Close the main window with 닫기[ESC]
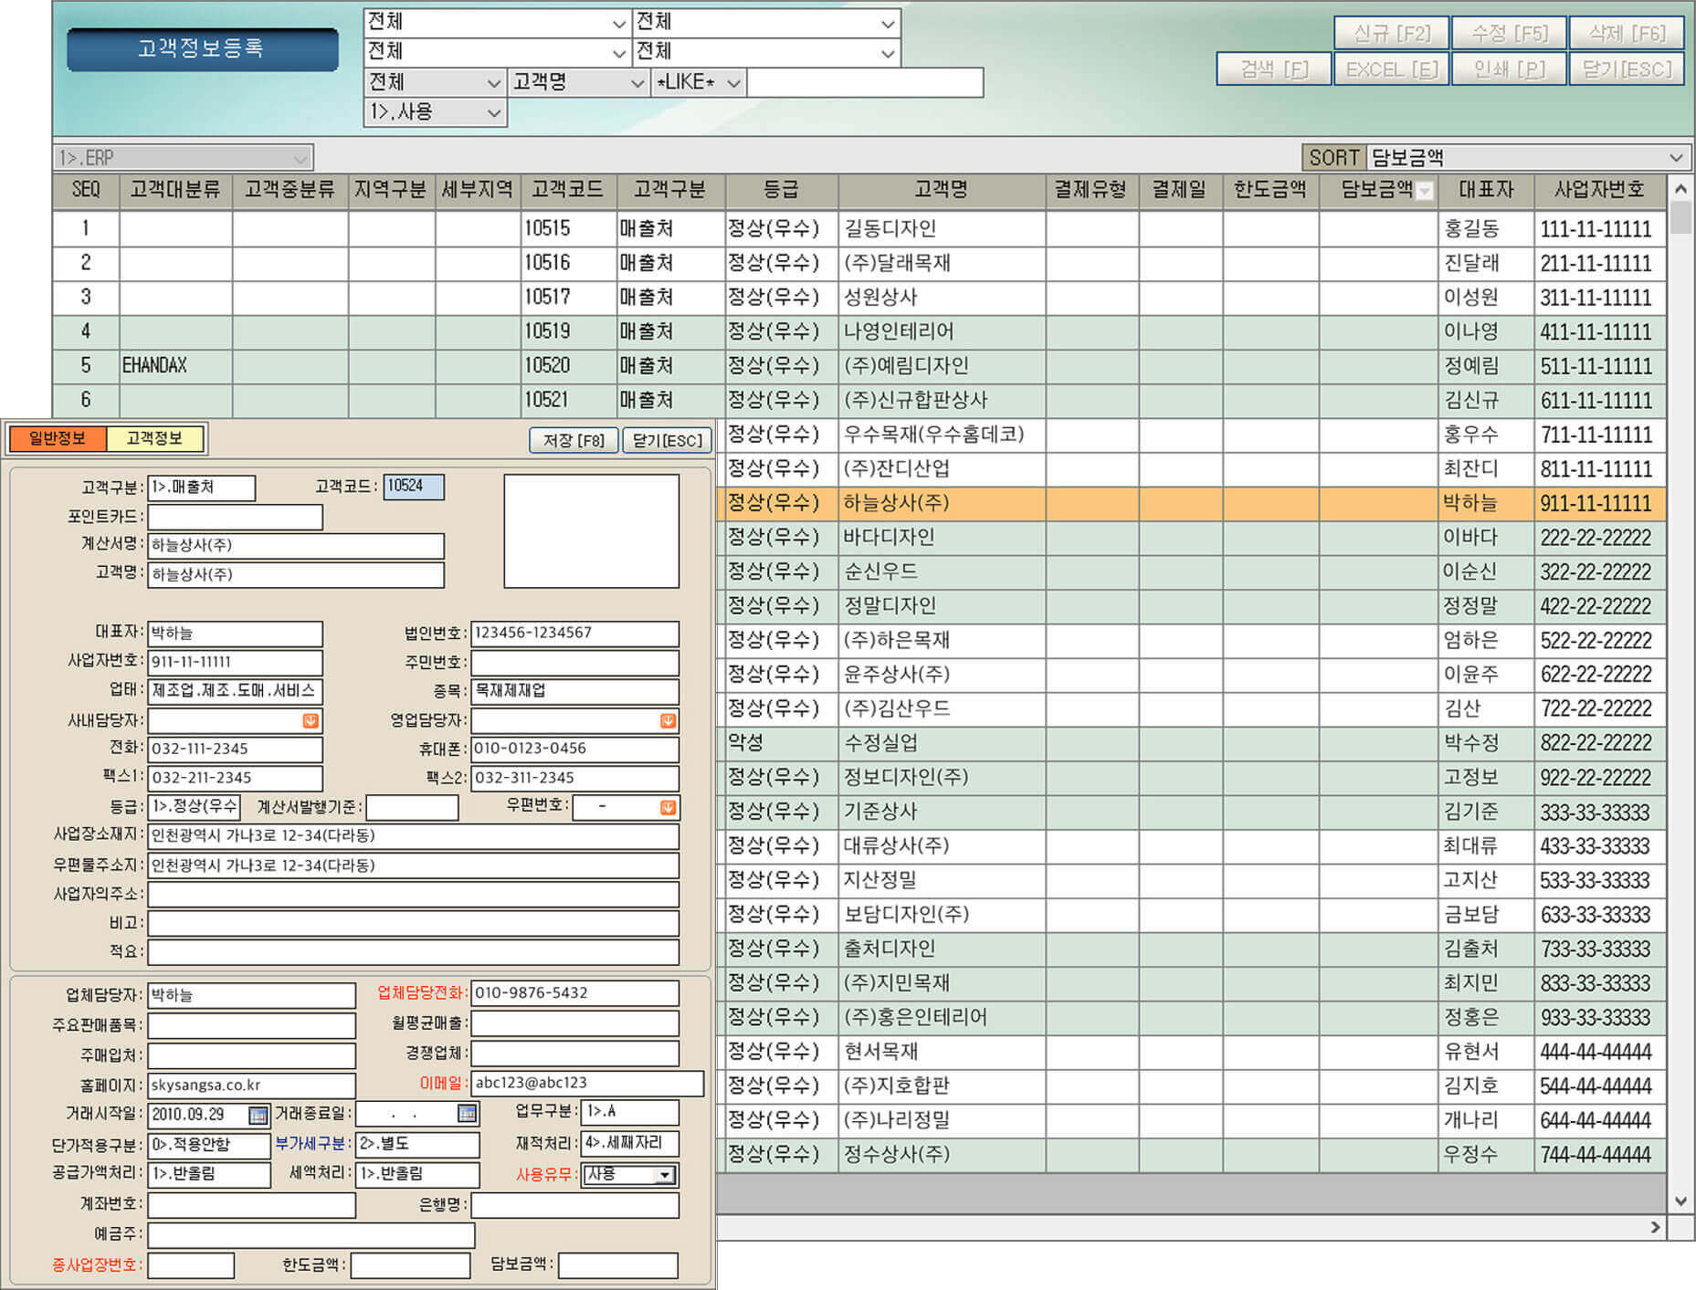1696x1290 pixels. click(x=1627, y=69)
